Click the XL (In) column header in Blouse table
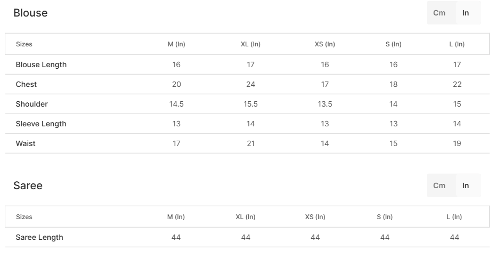 pos(250,44)
